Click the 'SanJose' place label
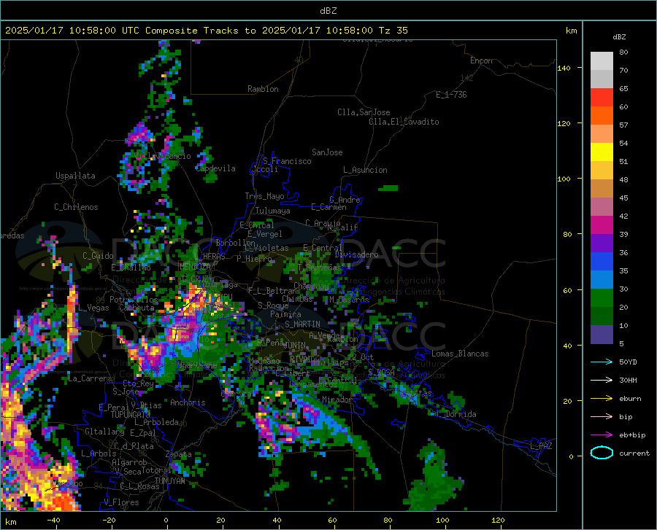The image size is (657, 530). tap(327, 152)
